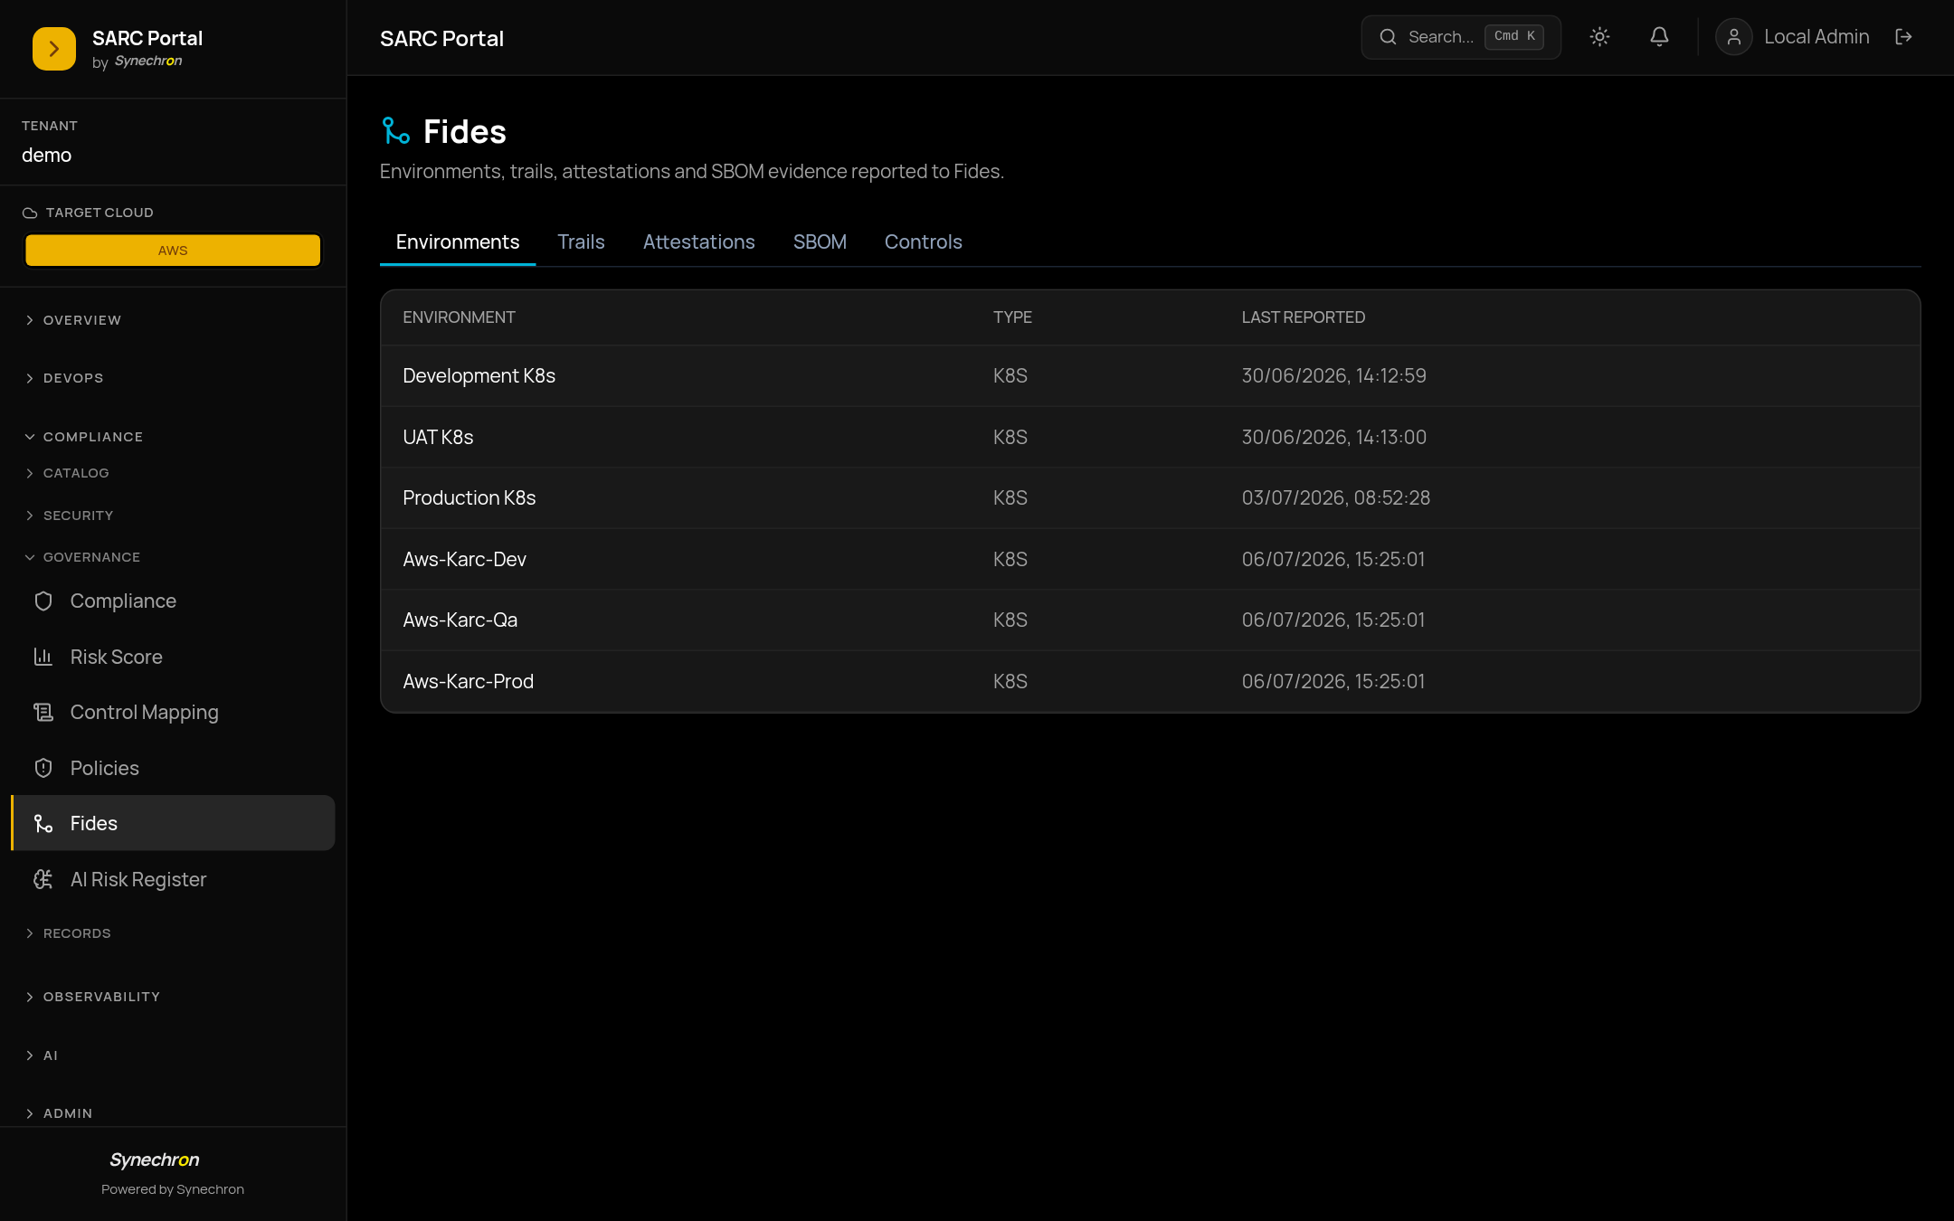Image resolution: width=1954 pixels, height=1221 pixels.
Task: Click the logout icon in the top bar
Action: (1903, 37)
